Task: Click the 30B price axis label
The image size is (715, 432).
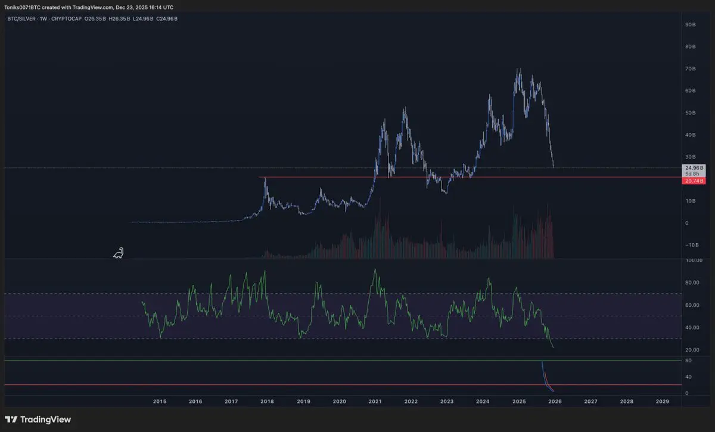Action: point(691,157)
